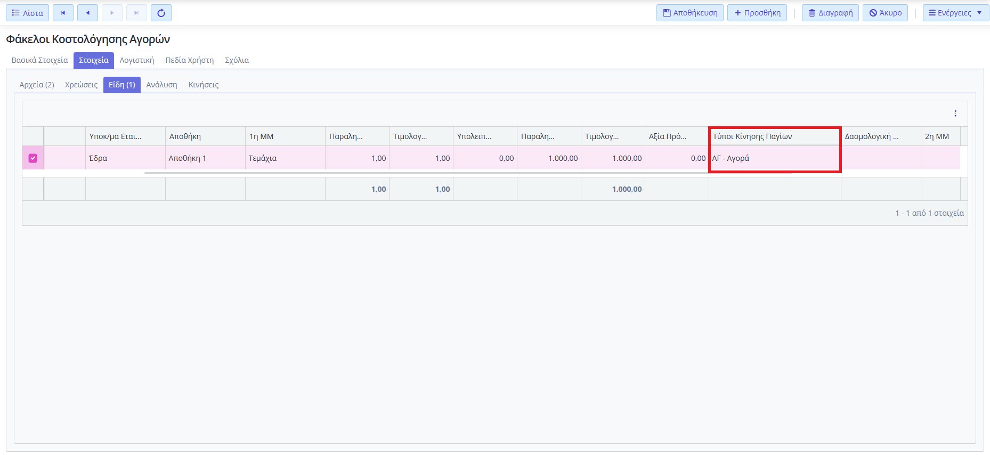The height and width of the screenshot is (455, 990).
Task: Go to the next record
Action: point(112,13)
